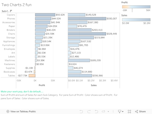Screen dimensions: 152x114
Task: Click the Redo arrow in bottom toolbar
Action: 89,112
